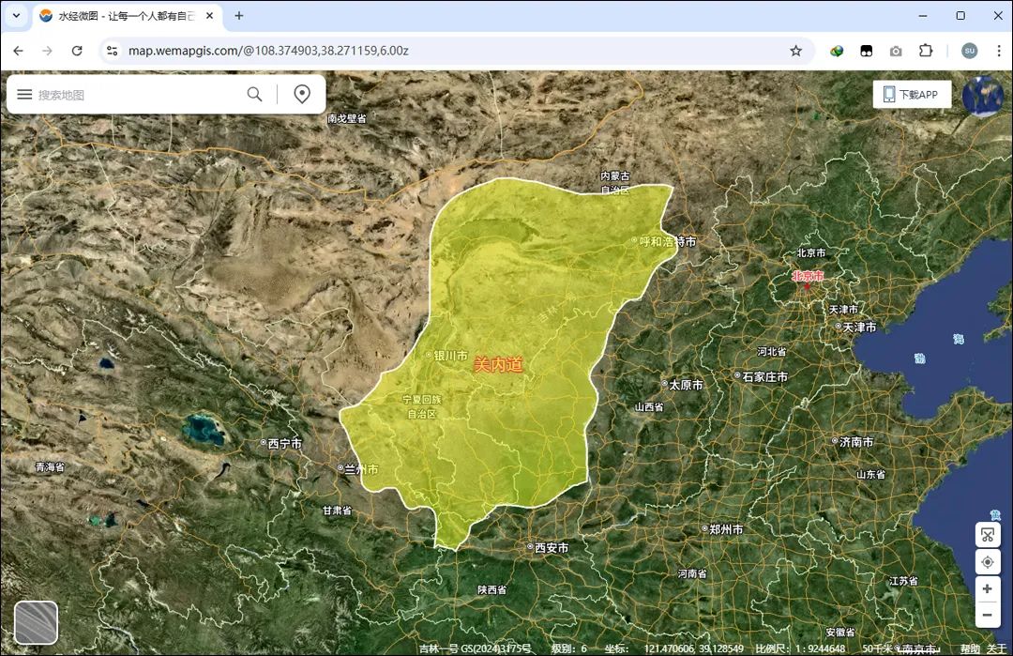1013x656 pixels.
Task: Go back in browser history
Action: (x=18, y=51)
